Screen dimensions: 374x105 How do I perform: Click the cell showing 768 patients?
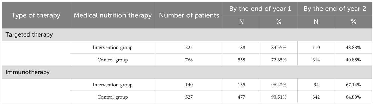(x=189, y=60)
